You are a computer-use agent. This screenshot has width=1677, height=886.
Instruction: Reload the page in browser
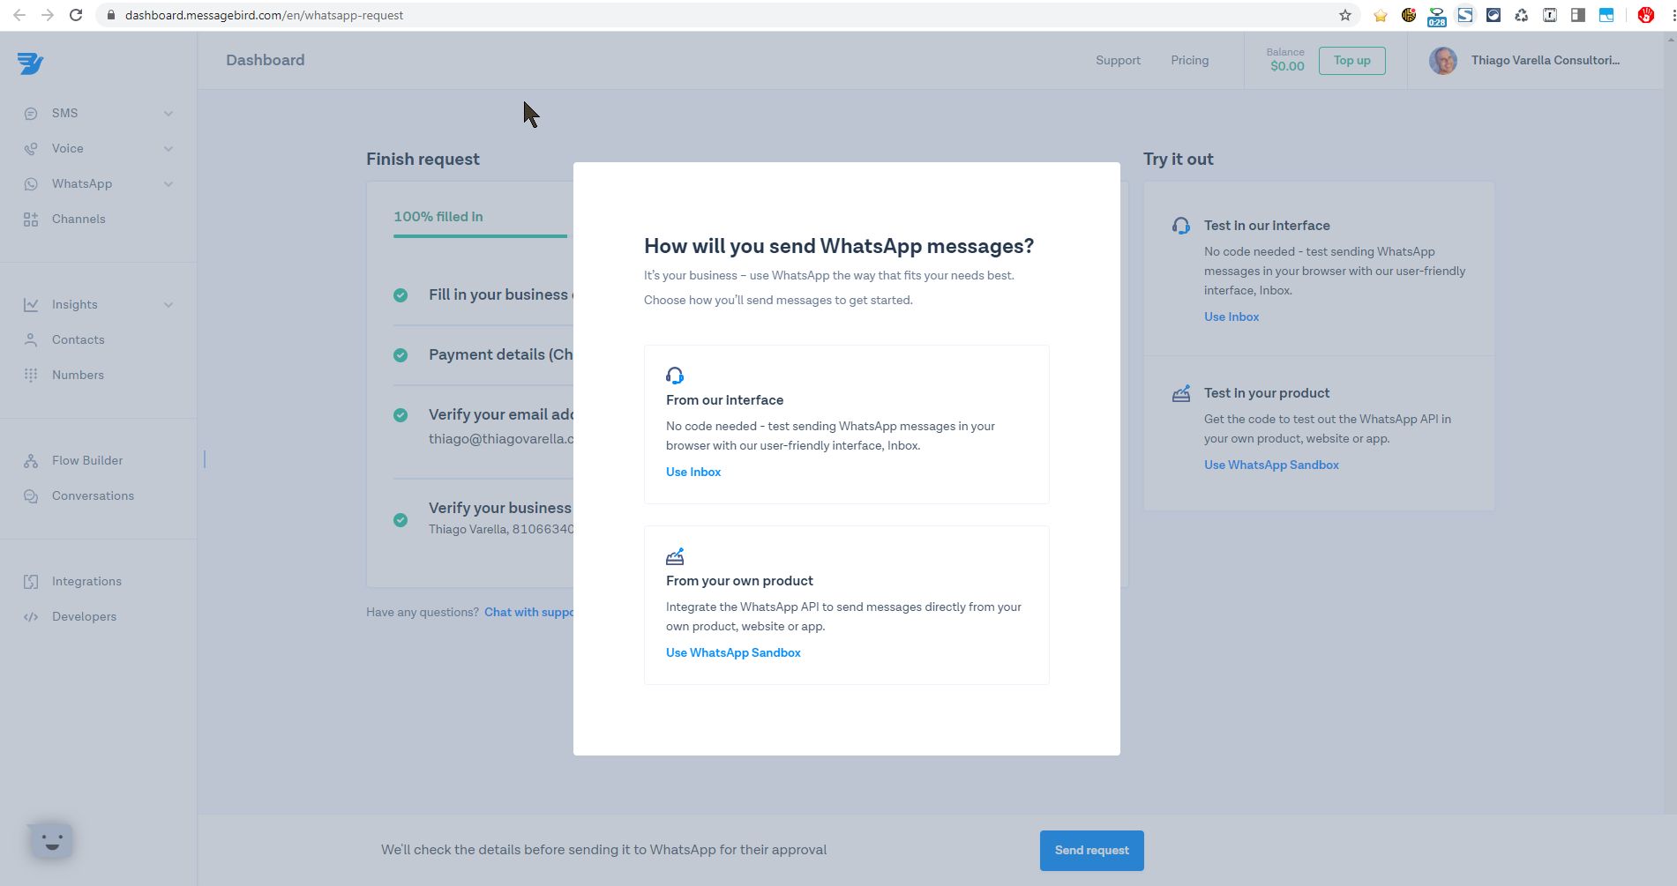(76, 15)
